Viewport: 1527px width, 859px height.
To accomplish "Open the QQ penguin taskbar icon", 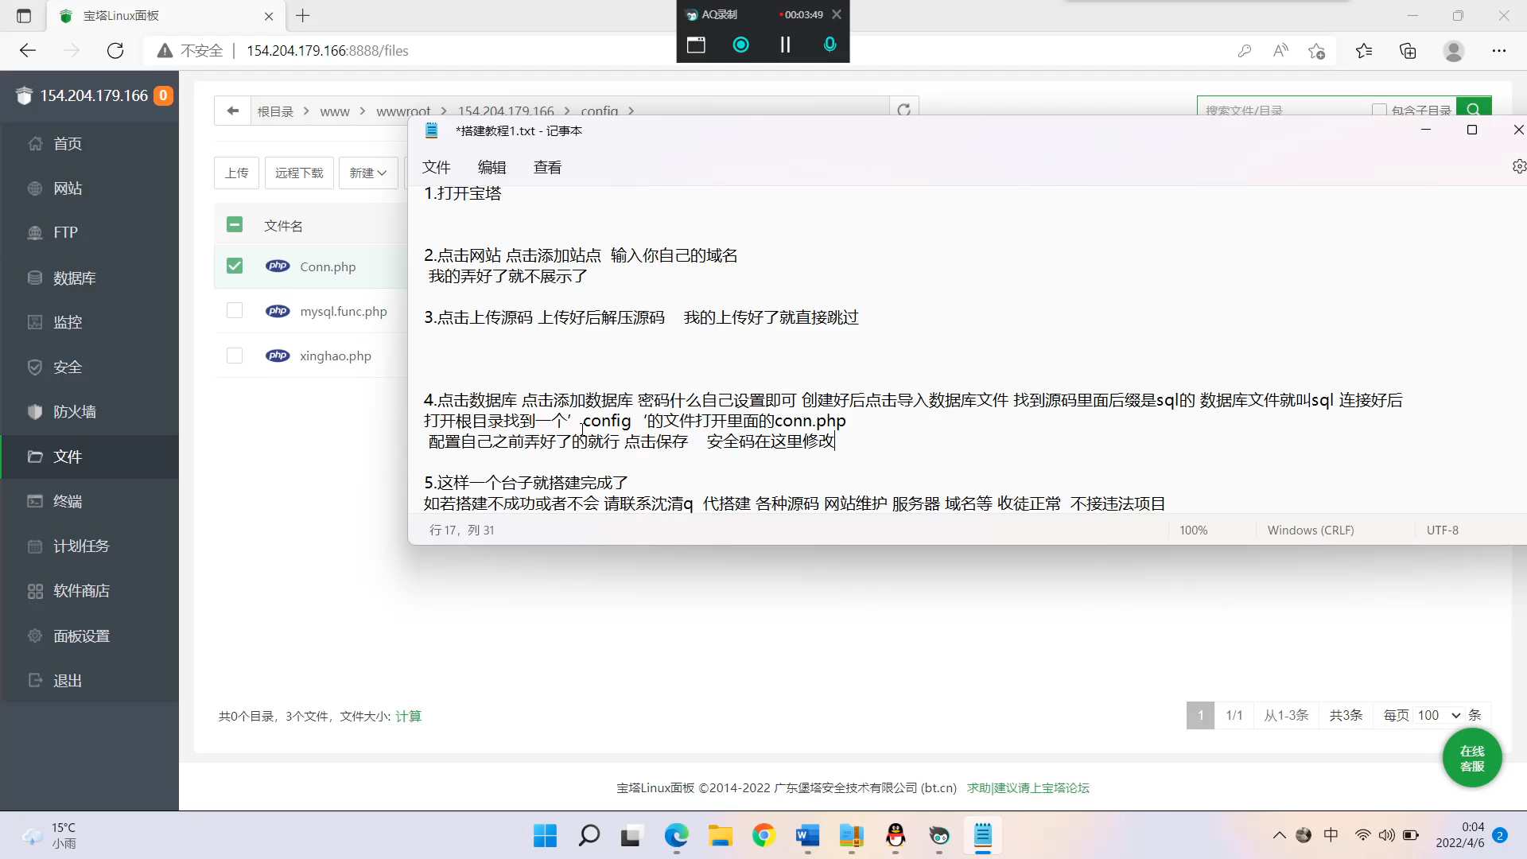I will click(896, 835).
